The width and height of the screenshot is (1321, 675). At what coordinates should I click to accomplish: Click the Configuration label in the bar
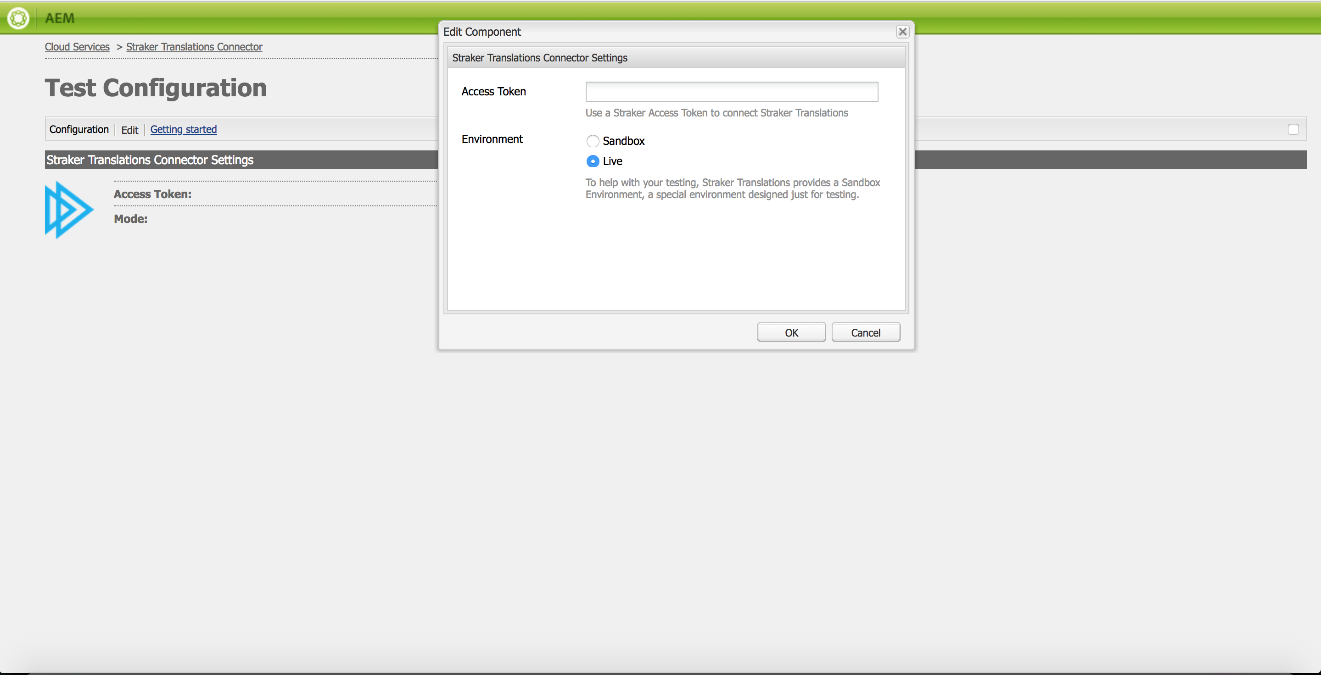point(79,130)
